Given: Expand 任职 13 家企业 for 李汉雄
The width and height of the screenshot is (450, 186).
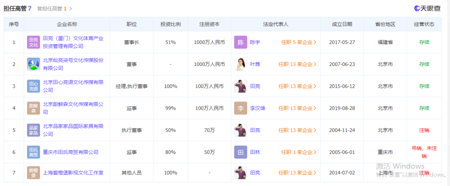Looking at the screenshot, I should [297, 108].
